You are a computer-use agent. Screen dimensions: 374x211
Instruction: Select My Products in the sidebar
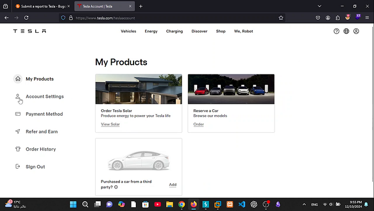(40, 79)
